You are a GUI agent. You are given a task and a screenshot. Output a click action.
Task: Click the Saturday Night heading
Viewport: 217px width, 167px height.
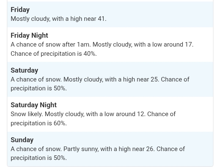[34, 105]
